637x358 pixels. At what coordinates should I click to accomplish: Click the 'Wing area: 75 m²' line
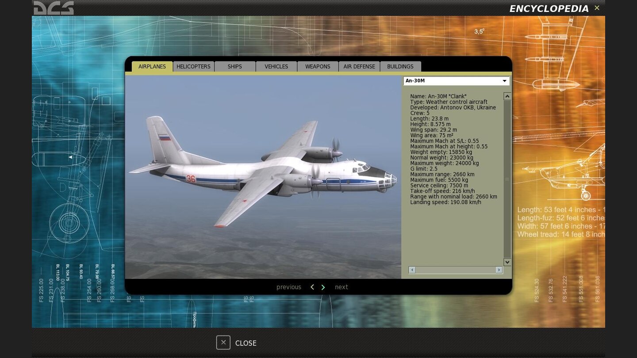[x=432, y=135]
